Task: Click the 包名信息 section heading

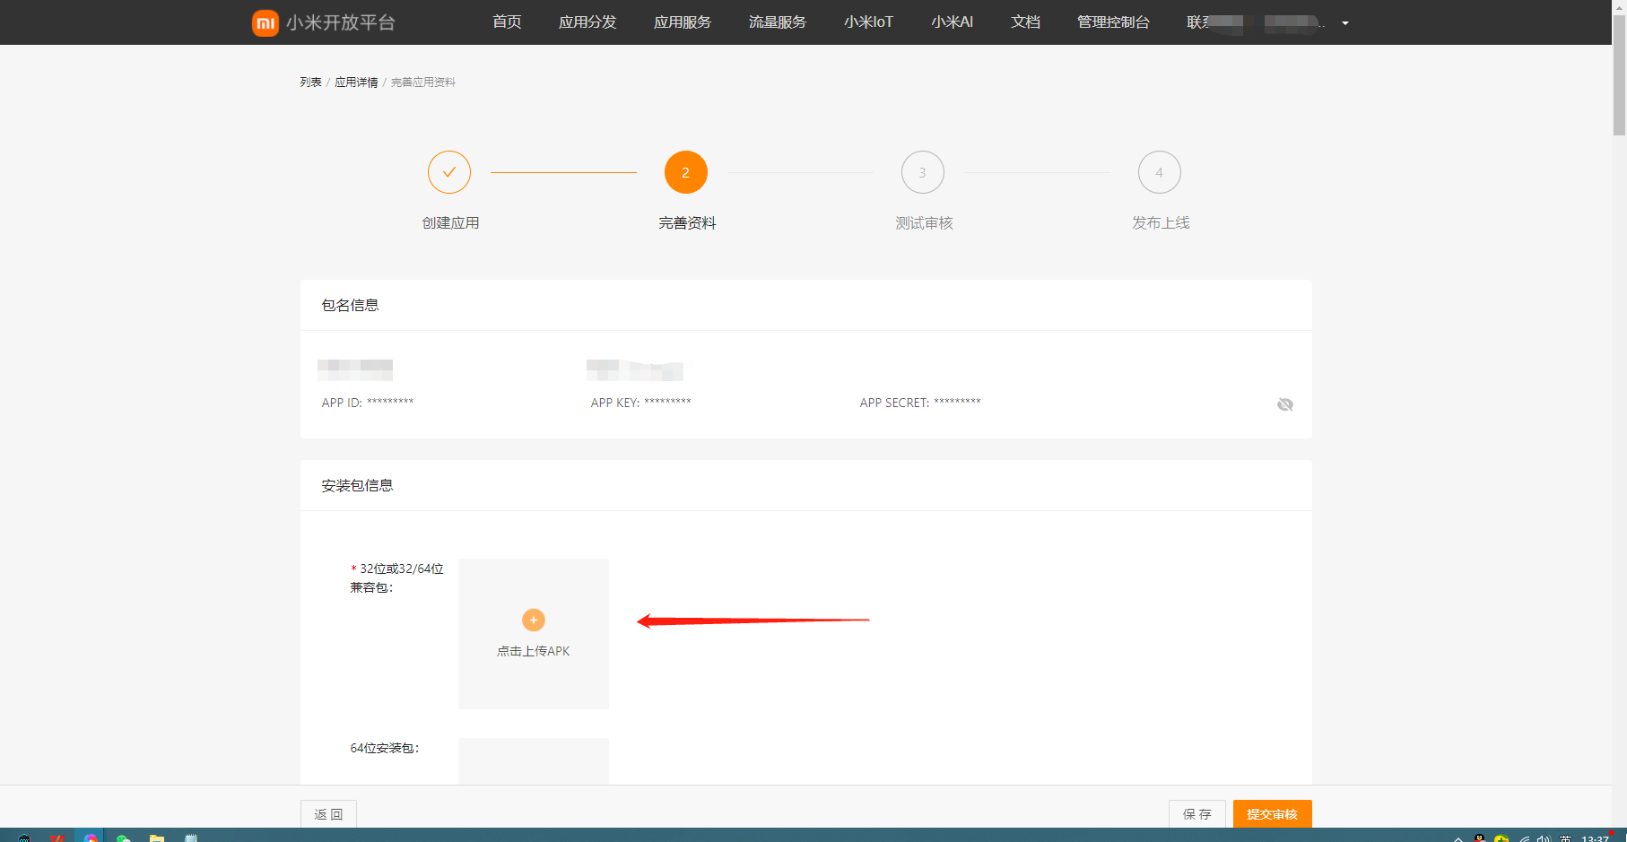Action: (x=351, y=306)
